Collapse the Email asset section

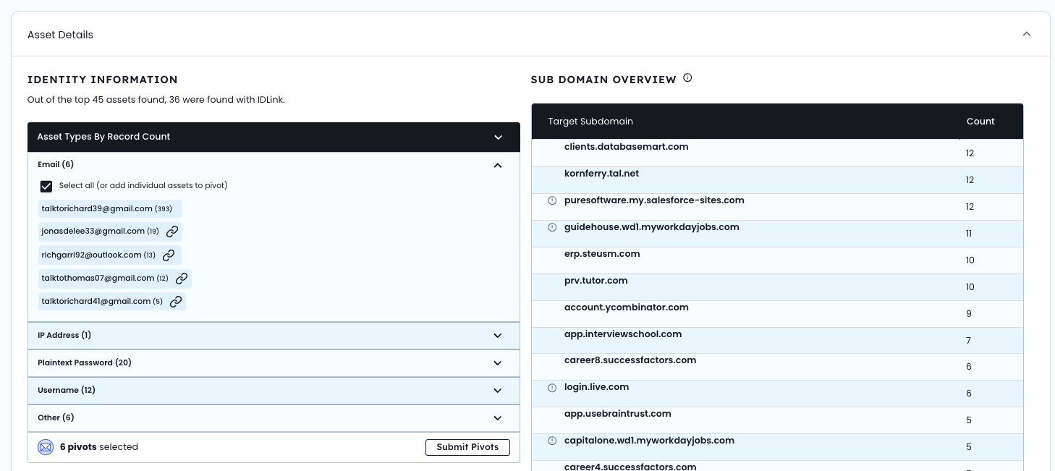click(498, 165)
